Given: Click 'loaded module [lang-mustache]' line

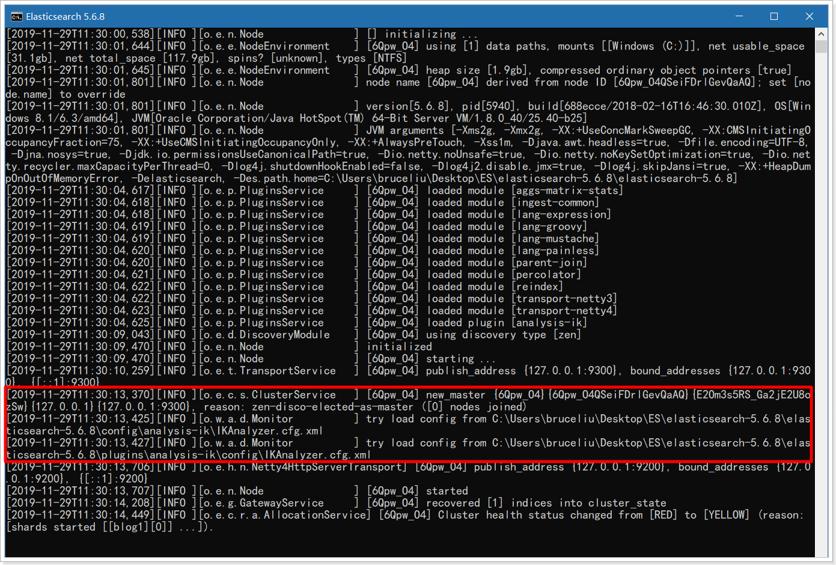Looking at the screenshot, I should 513,239.
